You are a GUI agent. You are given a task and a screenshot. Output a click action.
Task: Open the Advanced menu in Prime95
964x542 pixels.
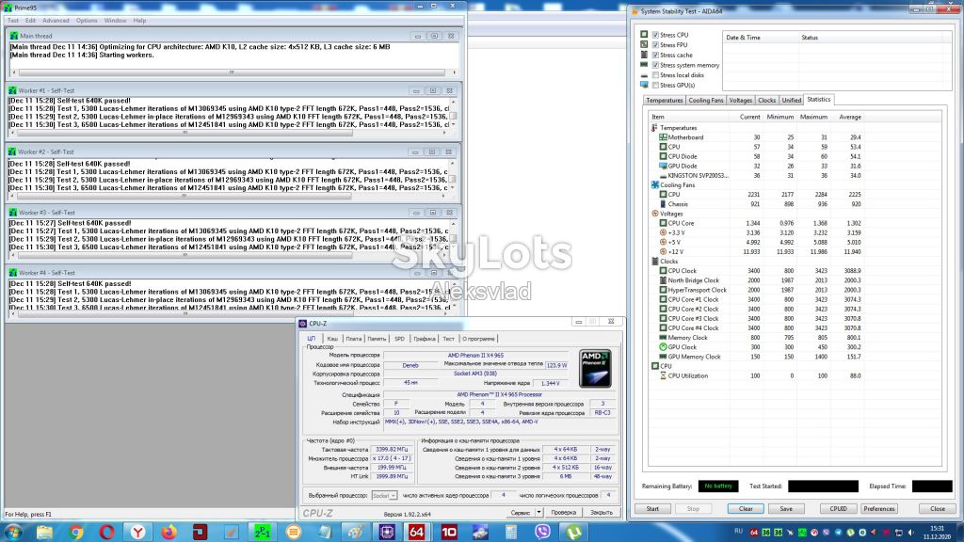[56, 21]
